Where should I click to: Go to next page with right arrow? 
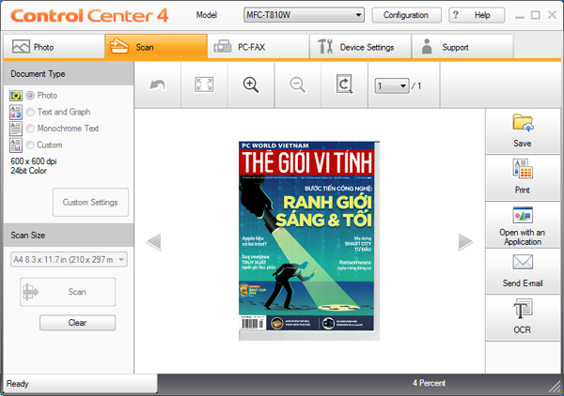pos(465,241)
